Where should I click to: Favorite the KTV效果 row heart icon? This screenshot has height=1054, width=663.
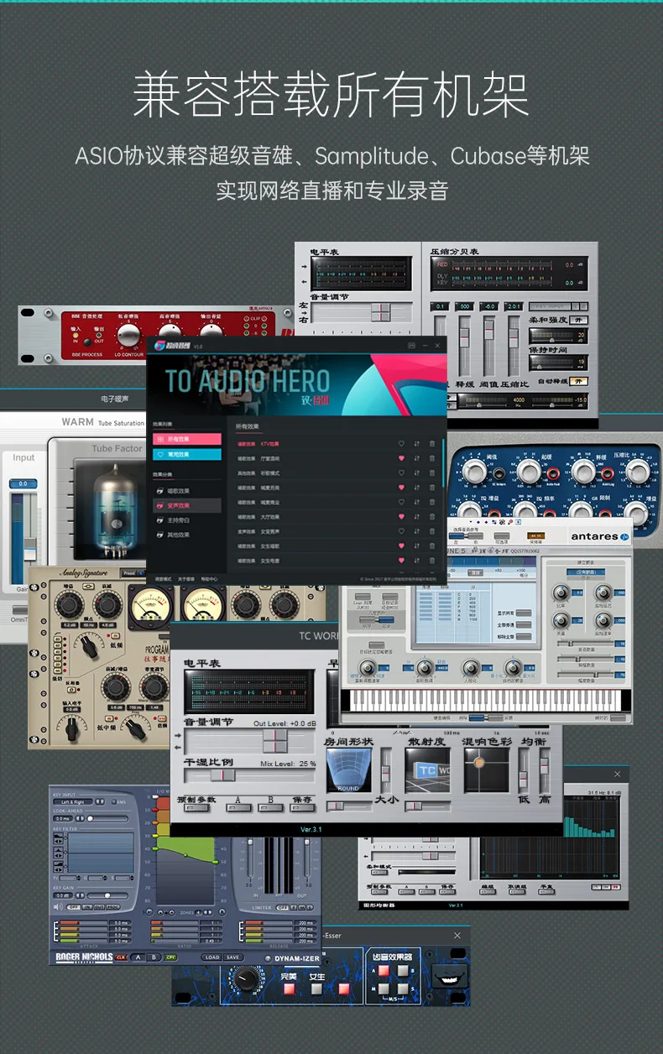tap(401, 443)
